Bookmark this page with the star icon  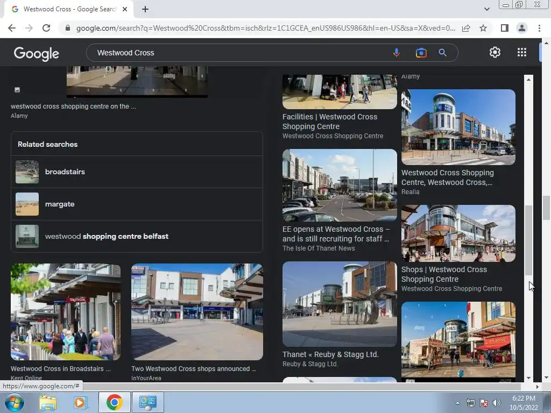[x=483, y=28]
